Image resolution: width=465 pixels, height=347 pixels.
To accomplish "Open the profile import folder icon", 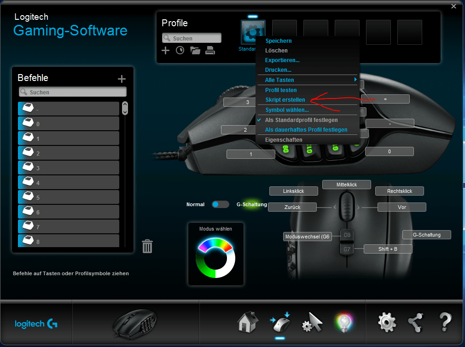I will point(195,50).
